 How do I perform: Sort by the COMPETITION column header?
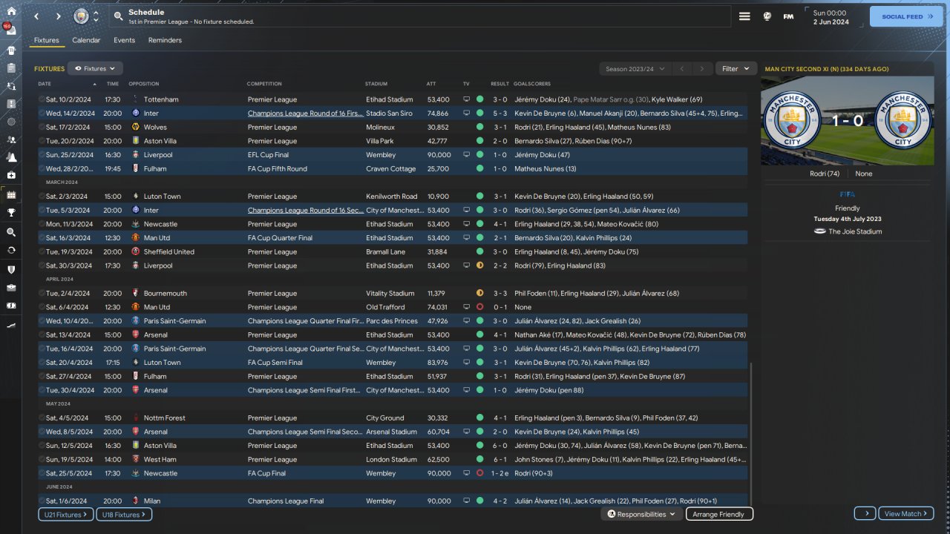coord(264,84)
